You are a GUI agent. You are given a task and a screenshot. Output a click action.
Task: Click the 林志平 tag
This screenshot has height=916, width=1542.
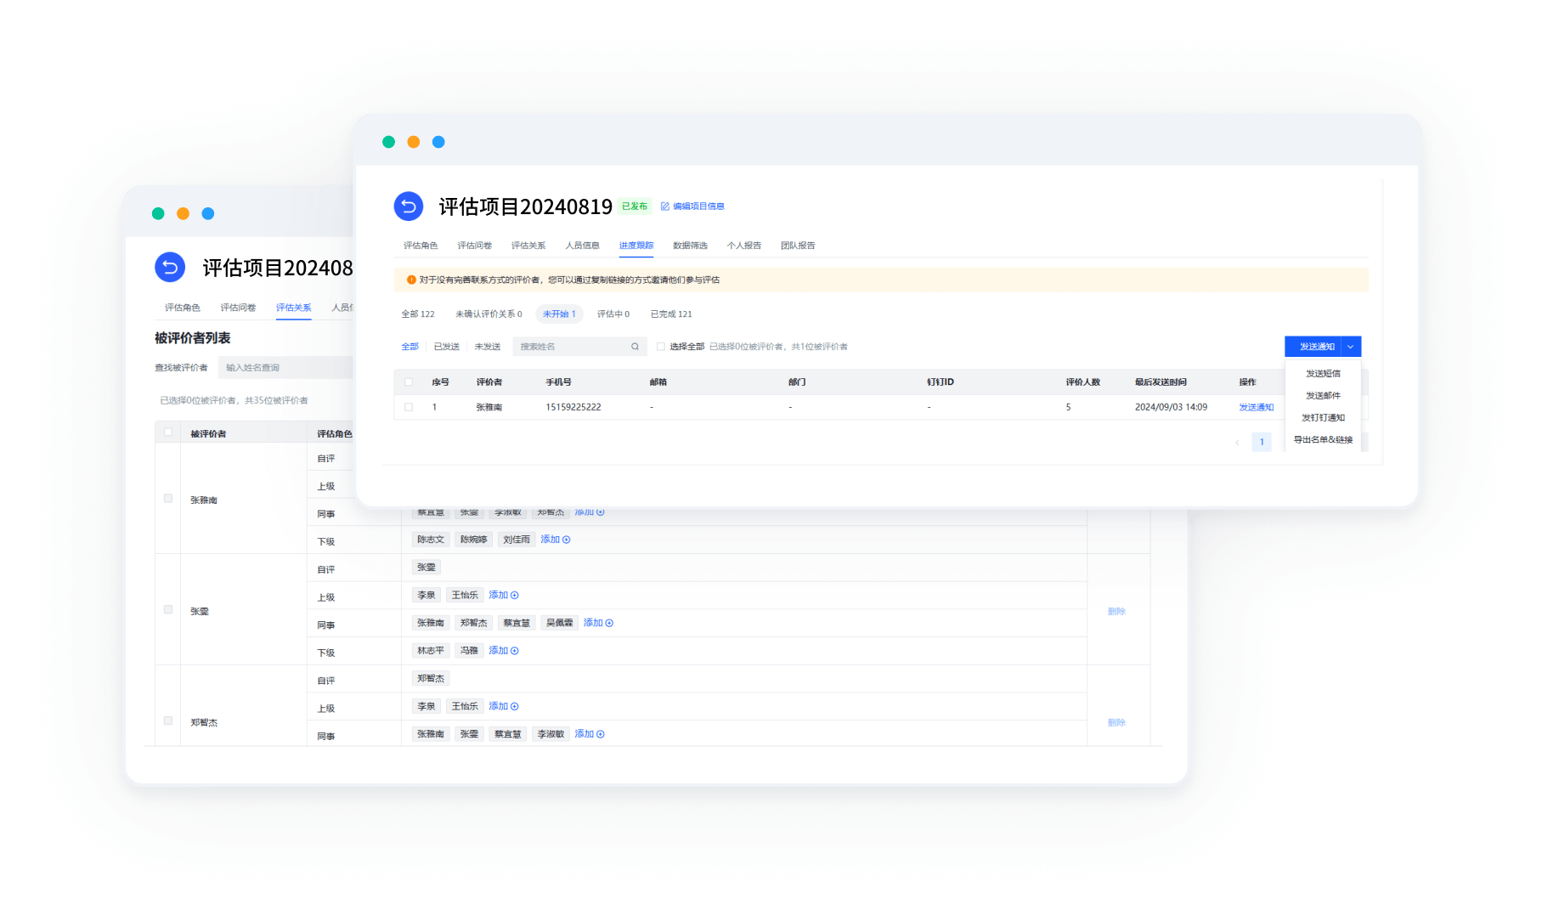point(431,651)
